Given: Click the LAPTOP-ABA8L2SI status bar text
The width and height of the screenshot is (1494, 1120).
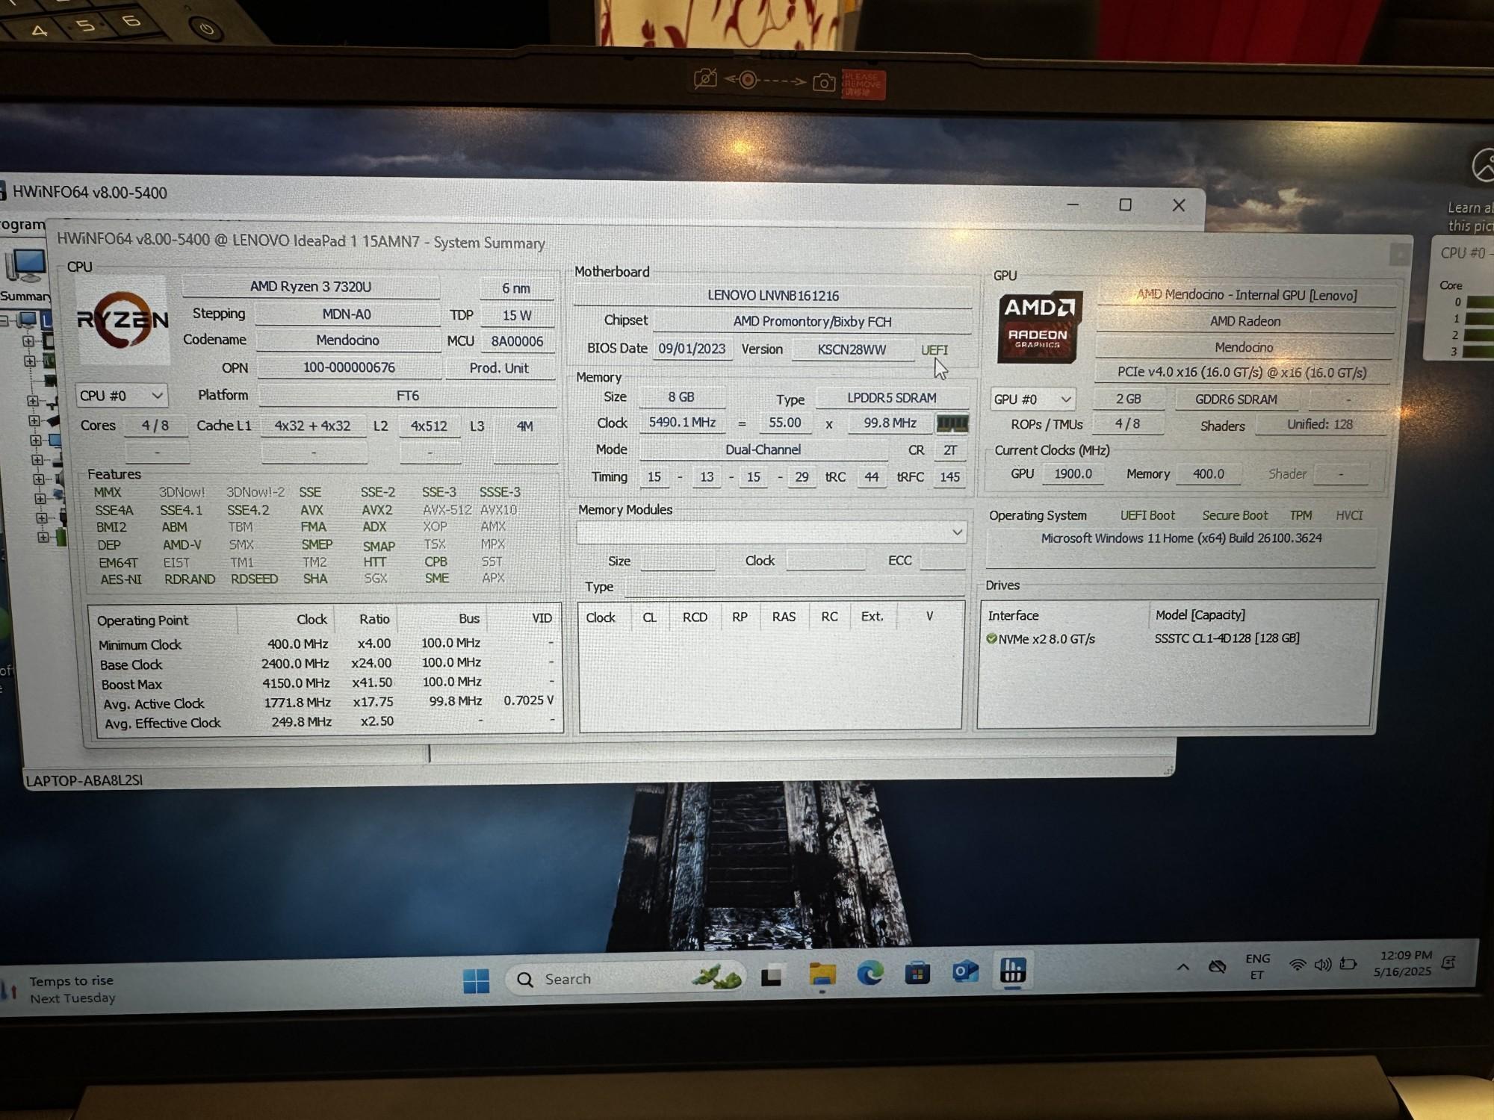Looking at the screenshot, I should point(84,780).
